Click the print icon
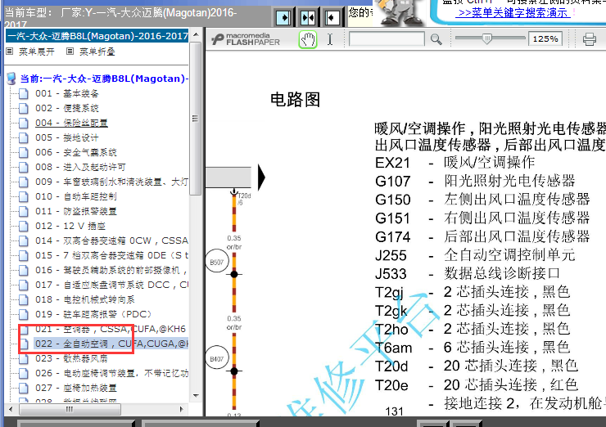This screenshot has width=606, height=427. 590,39
